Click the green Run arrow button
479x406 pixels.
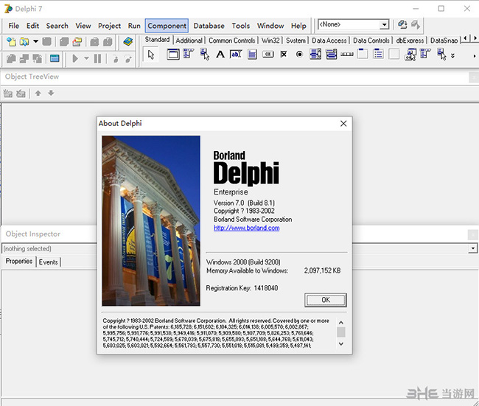(x=75, y=58)
